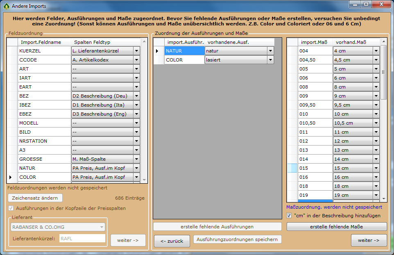Open field type dropdown for KUERZEL
The image size is (394, 255).
(136, 51)
